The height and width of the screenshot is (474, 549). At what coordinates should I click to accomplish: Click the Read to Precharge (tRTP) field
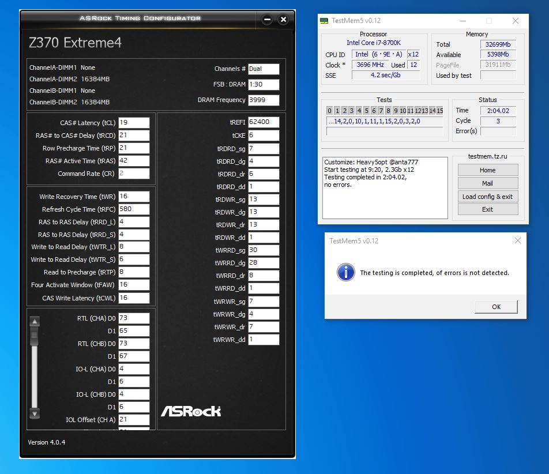134,272
